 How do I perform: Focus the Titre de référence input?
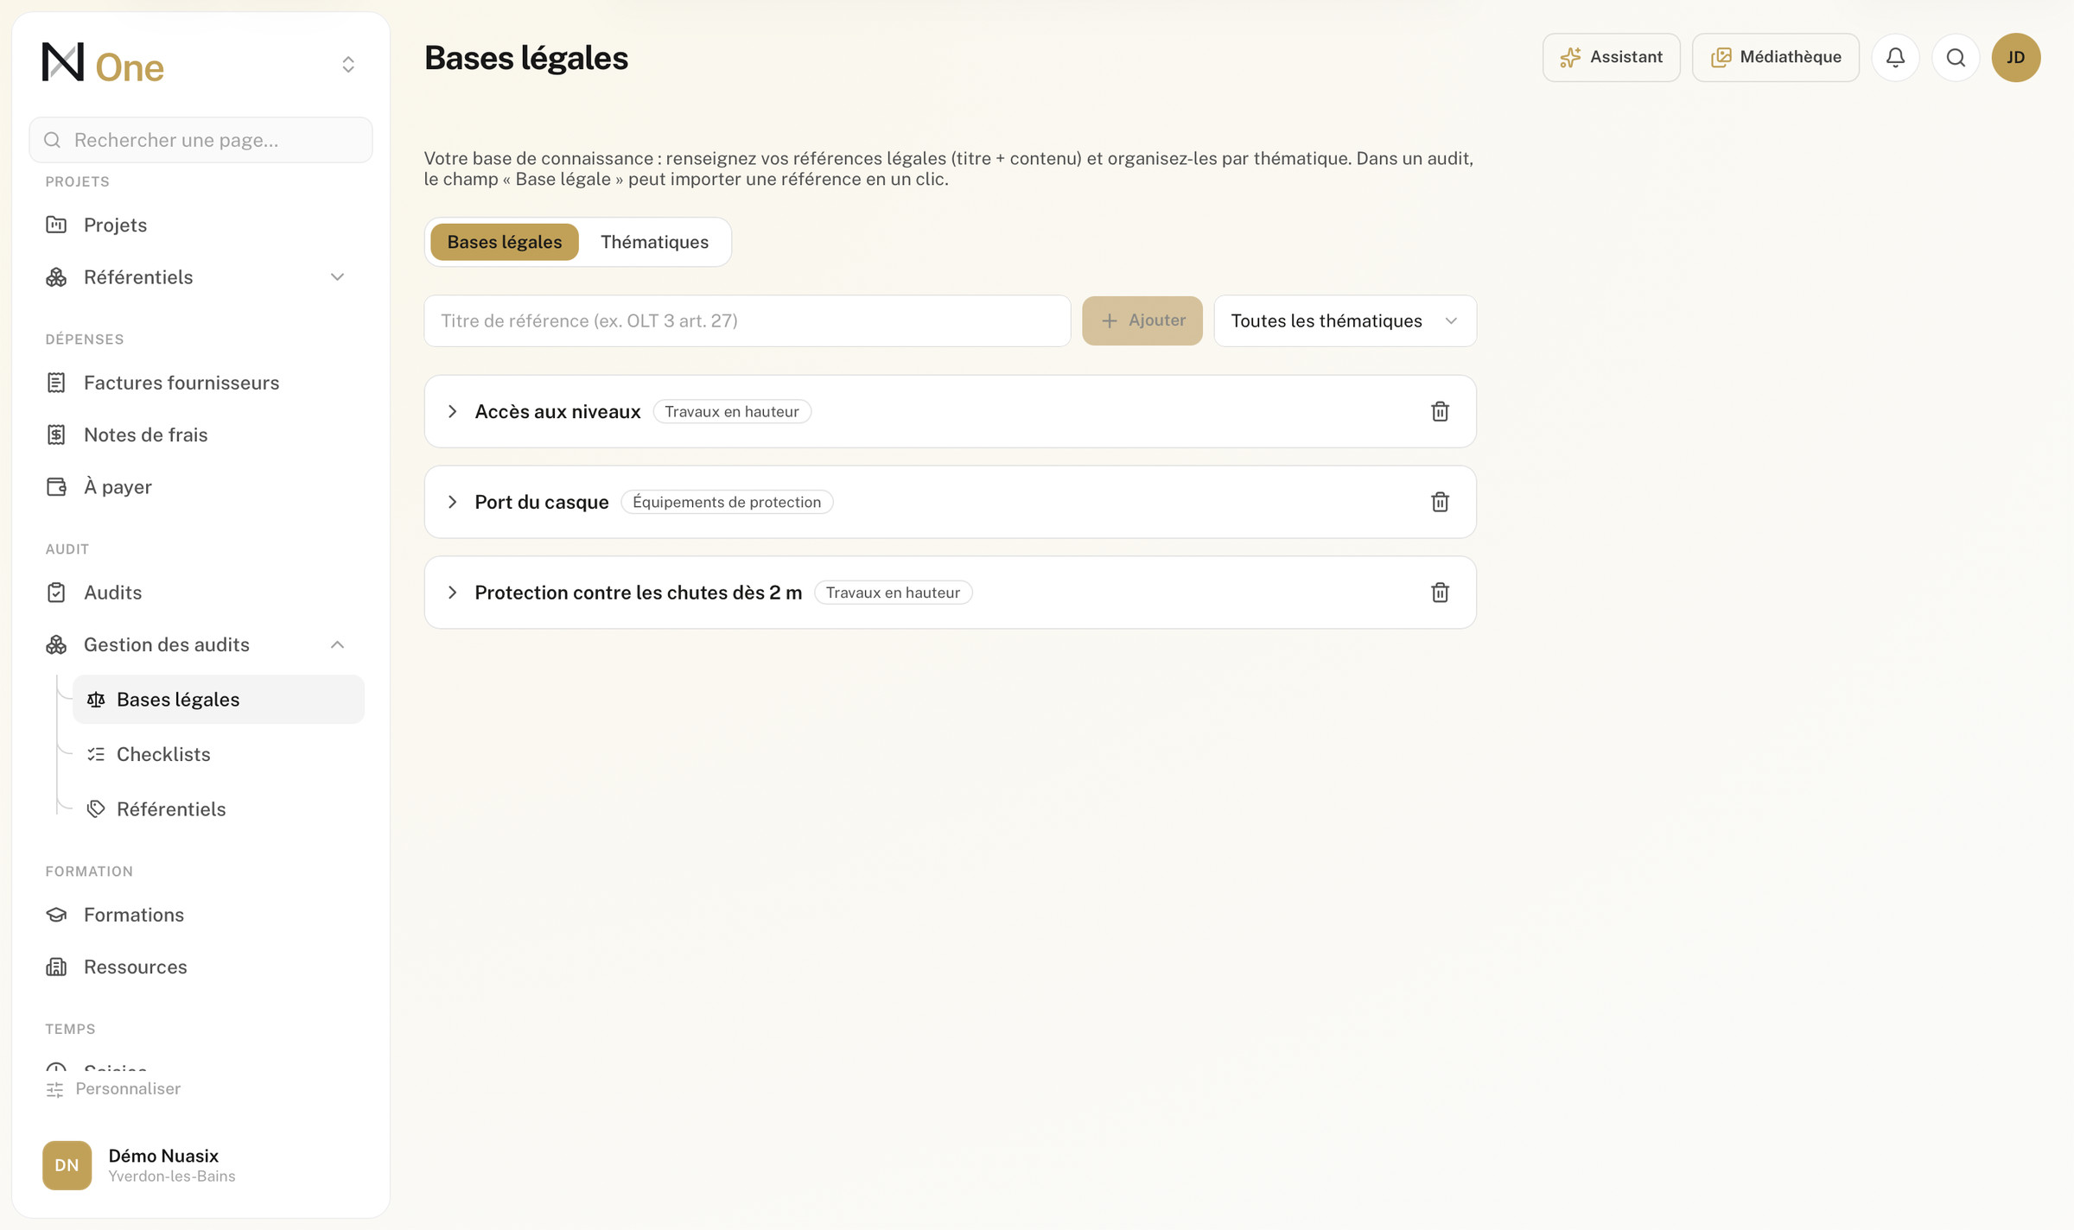[747, 321]
